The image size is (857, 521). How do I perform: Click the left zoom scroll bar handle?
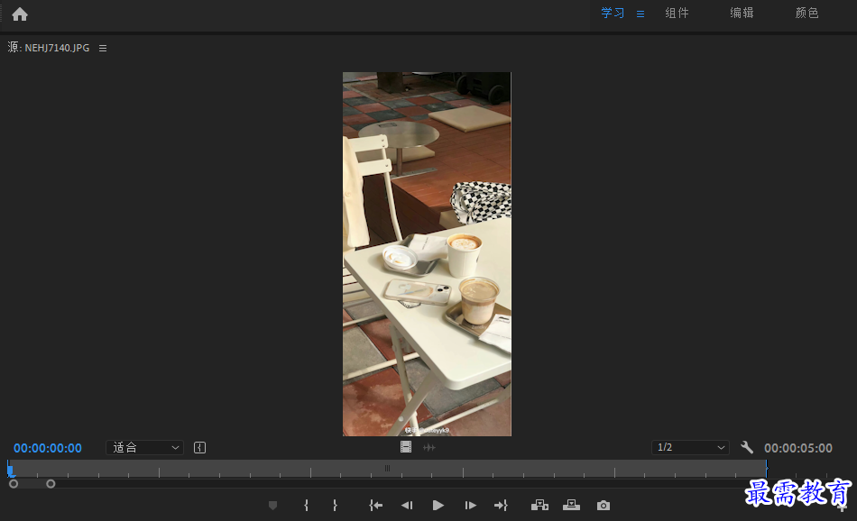[x=14, y=484]
